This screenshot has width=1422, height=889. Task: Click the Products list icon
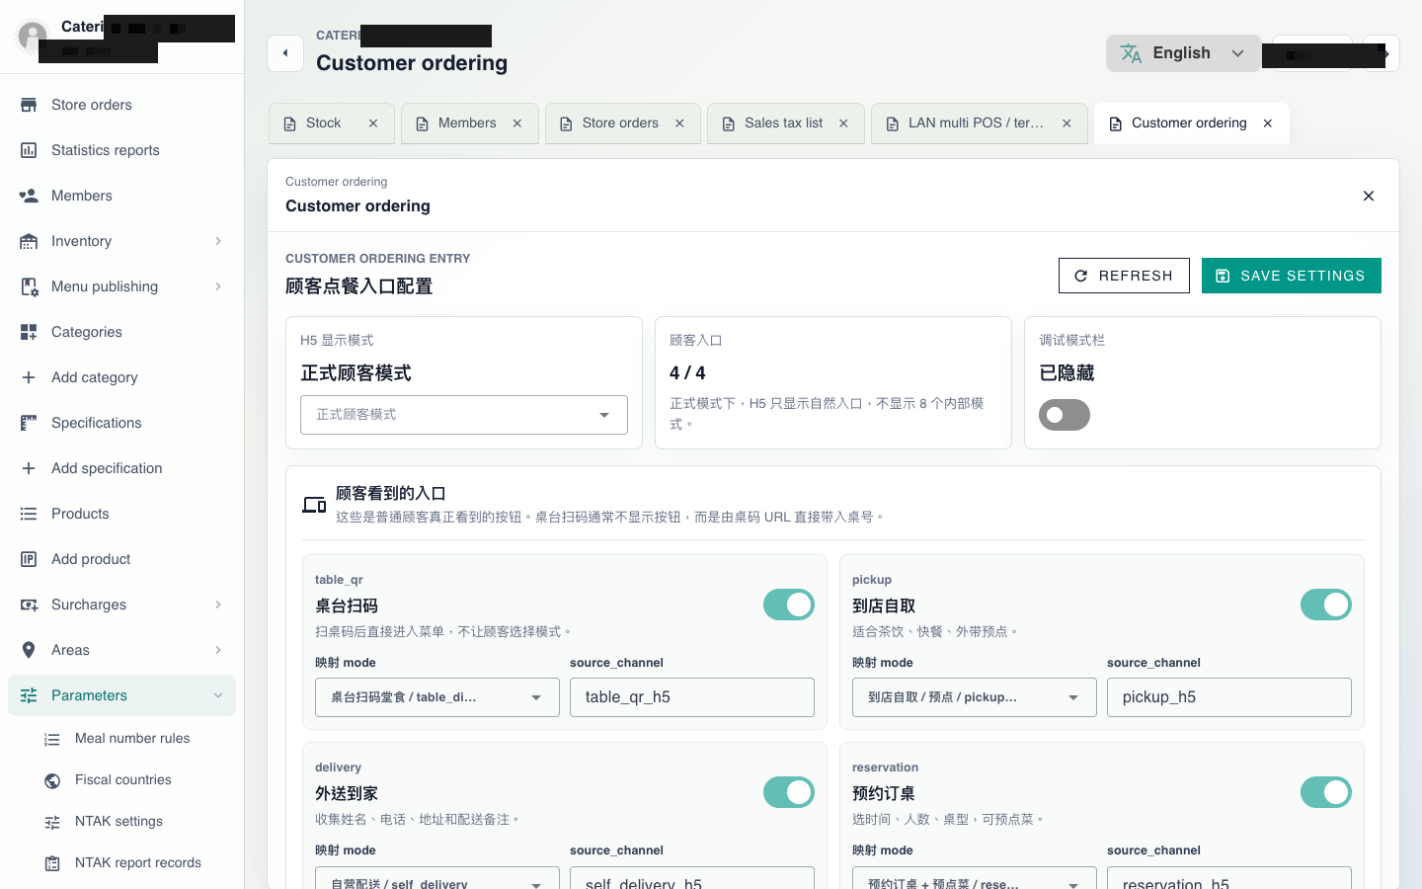tap(29, 514)
